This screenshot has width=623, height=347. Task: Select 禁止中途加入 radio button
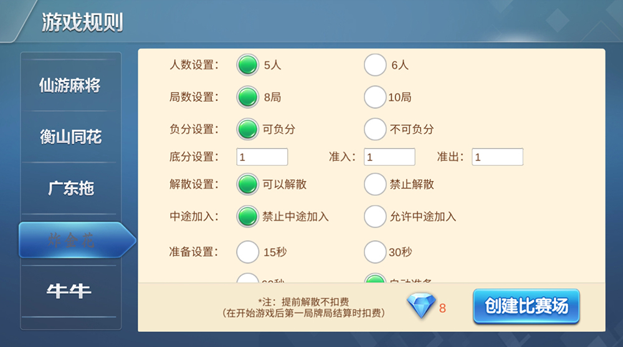coord(248,216)
